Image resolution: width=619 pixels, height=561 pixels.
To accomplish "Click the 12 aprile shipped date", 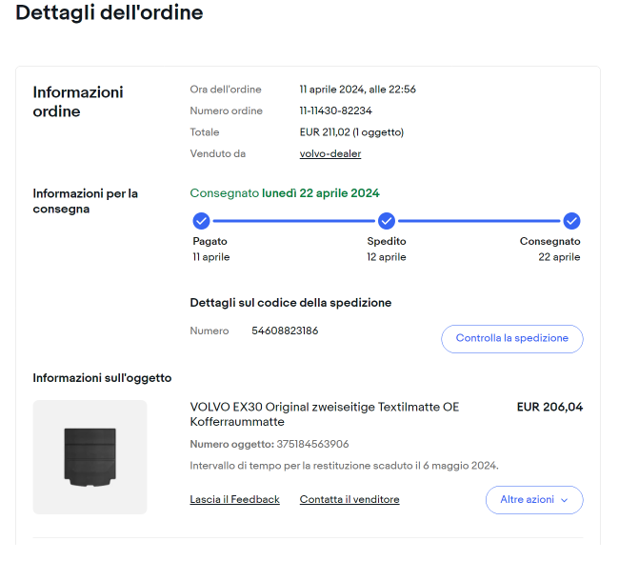I will [x=387, y=257].
